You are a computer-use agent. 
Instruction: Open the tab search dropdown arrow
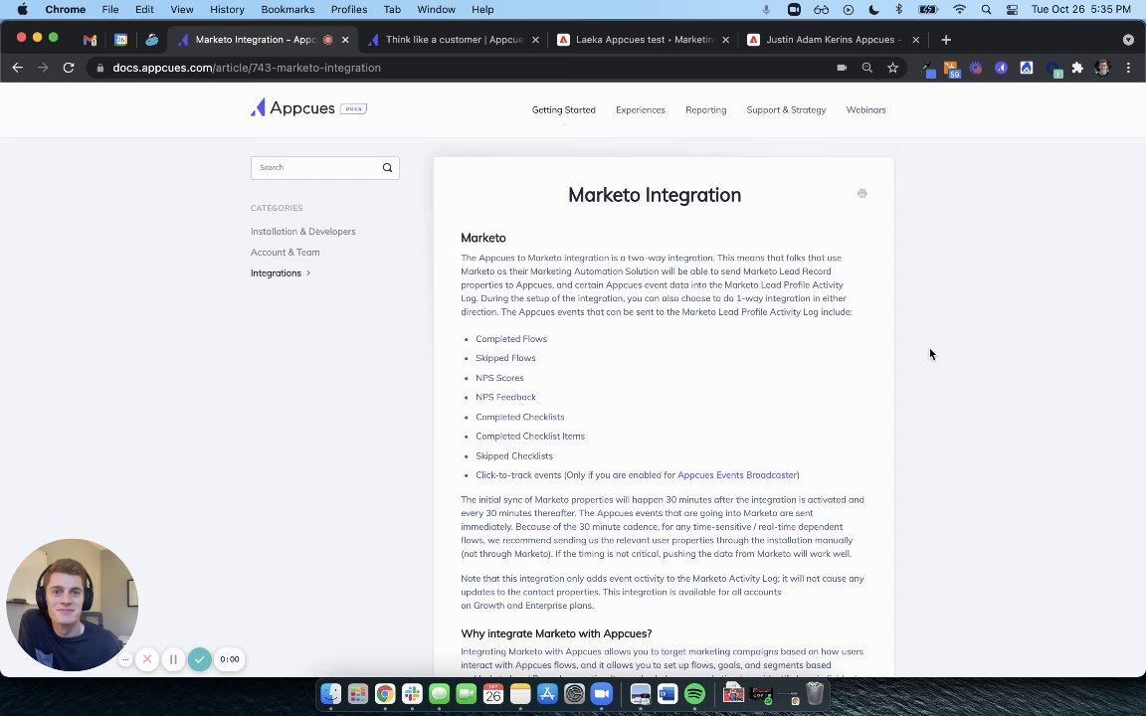coord(1128,40)
